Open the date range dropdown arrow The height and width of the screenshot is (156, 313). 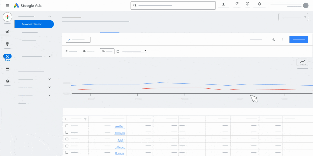tap(145, 51)
